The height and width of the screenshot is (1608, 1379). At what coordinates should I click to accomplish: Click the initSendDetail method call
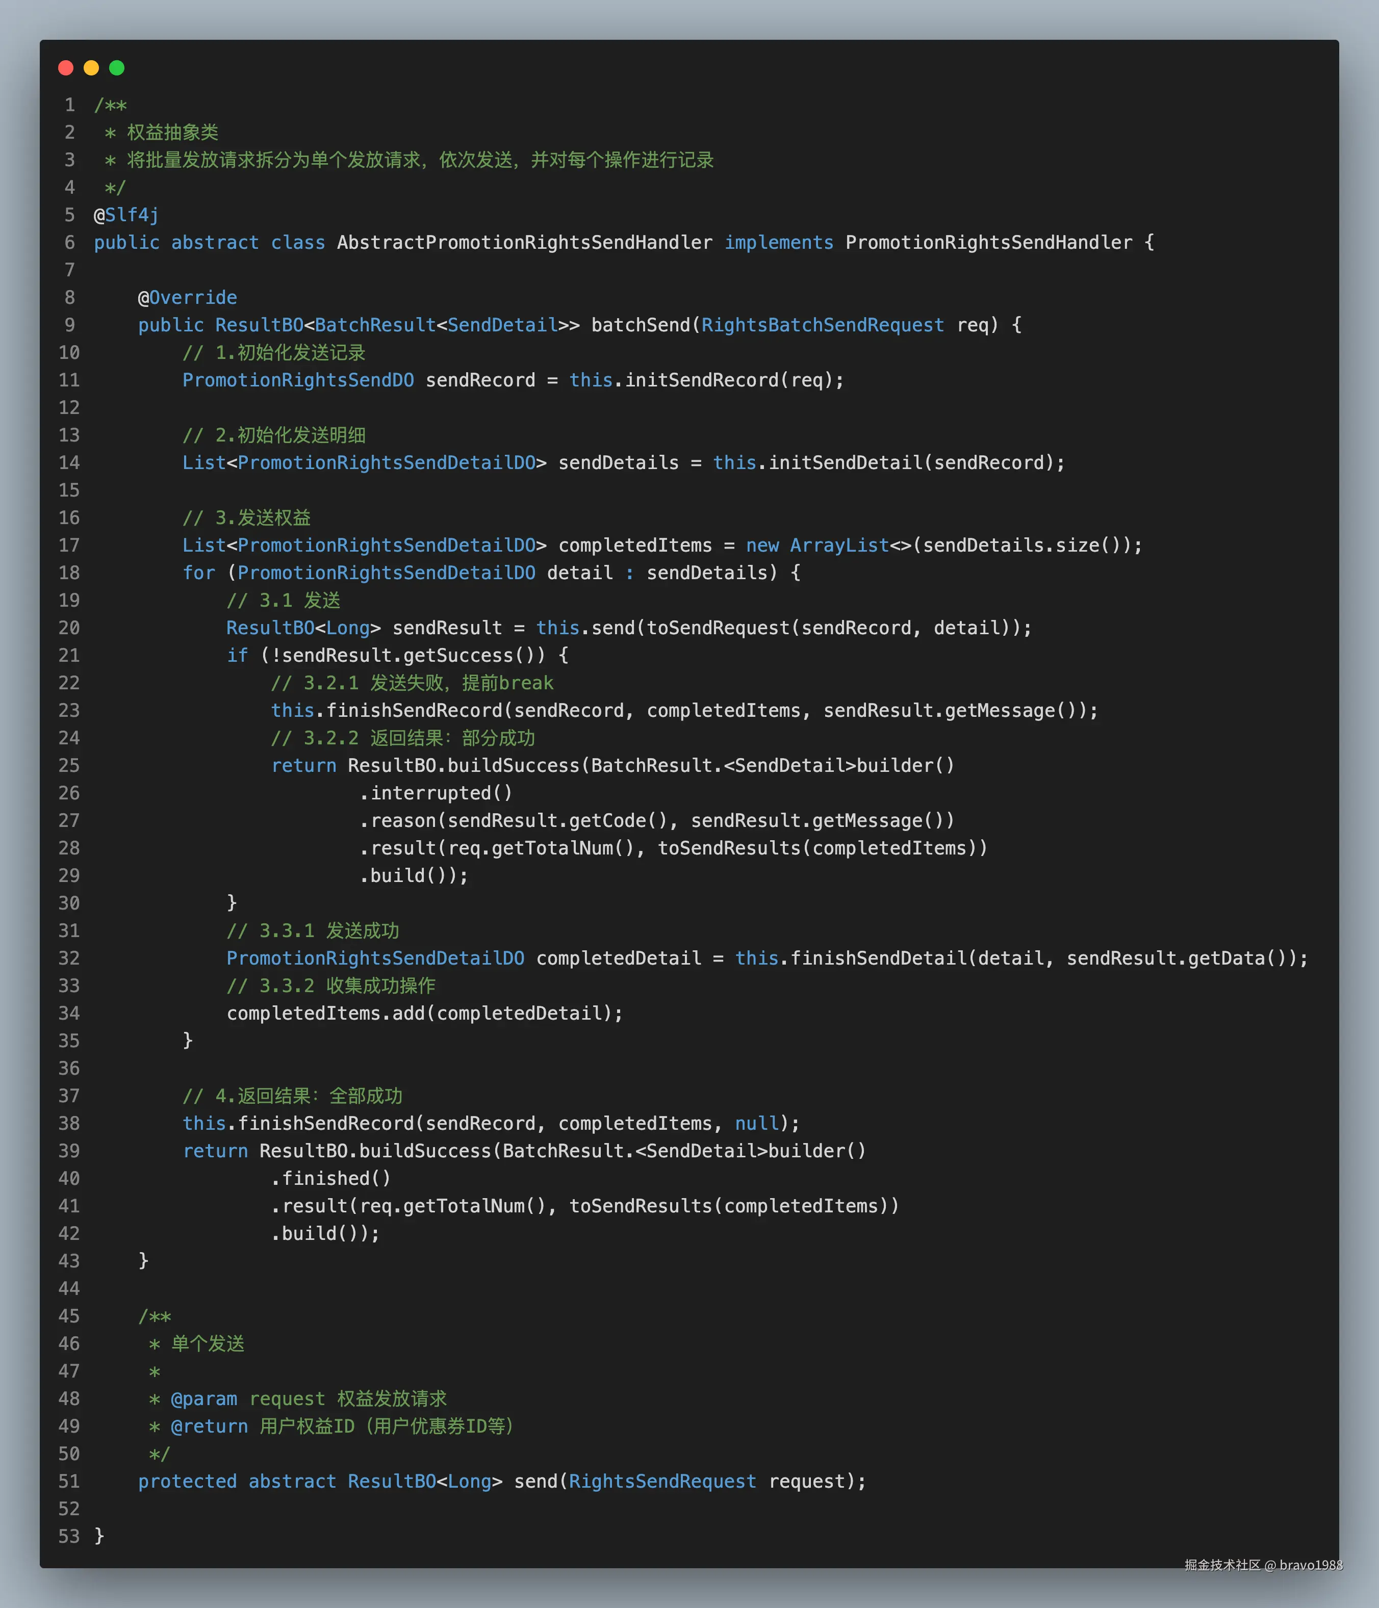(845, 462)
